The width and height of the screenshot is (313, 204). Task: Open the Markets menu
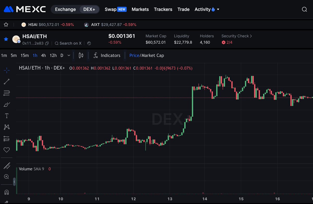(x=140, y=9)
